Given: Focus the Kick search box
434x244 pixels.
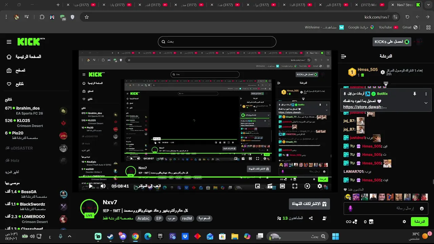Looking at the screenshot, I should [217, 42].
